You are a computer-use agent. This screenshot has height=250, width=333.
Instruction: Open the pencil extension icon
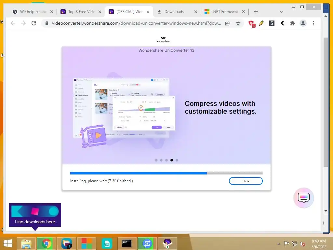261,23
